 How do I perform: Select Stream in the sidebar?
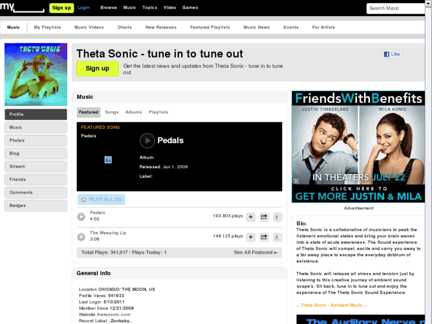[x=36, y=166]
